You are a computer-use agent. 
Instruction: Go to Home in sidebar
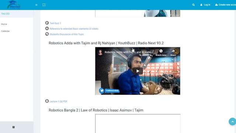click(4, 24)
